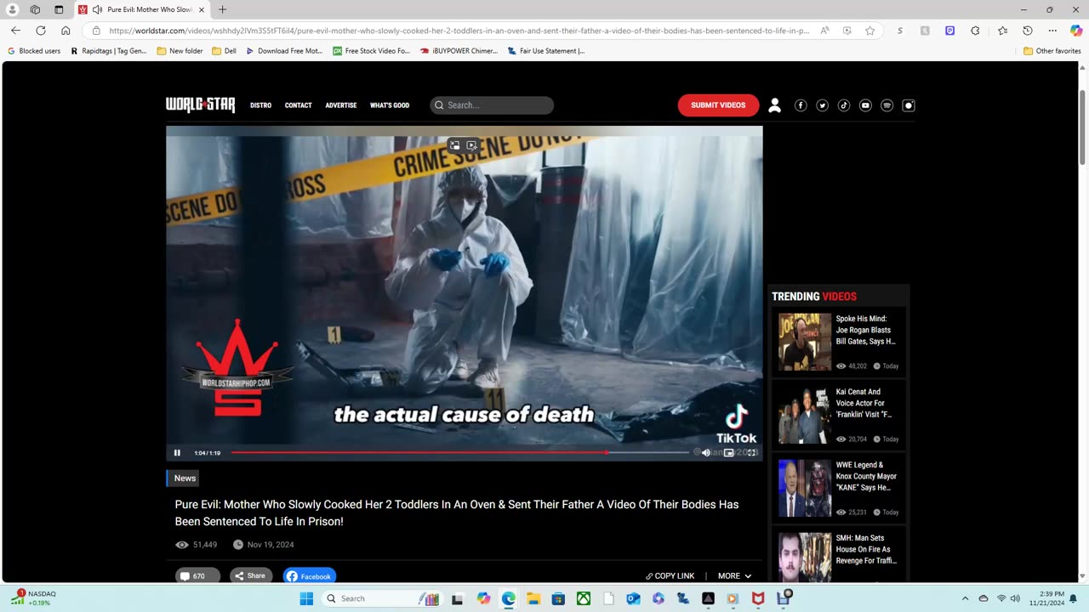Open the 670 comments button

coord(197,575)
